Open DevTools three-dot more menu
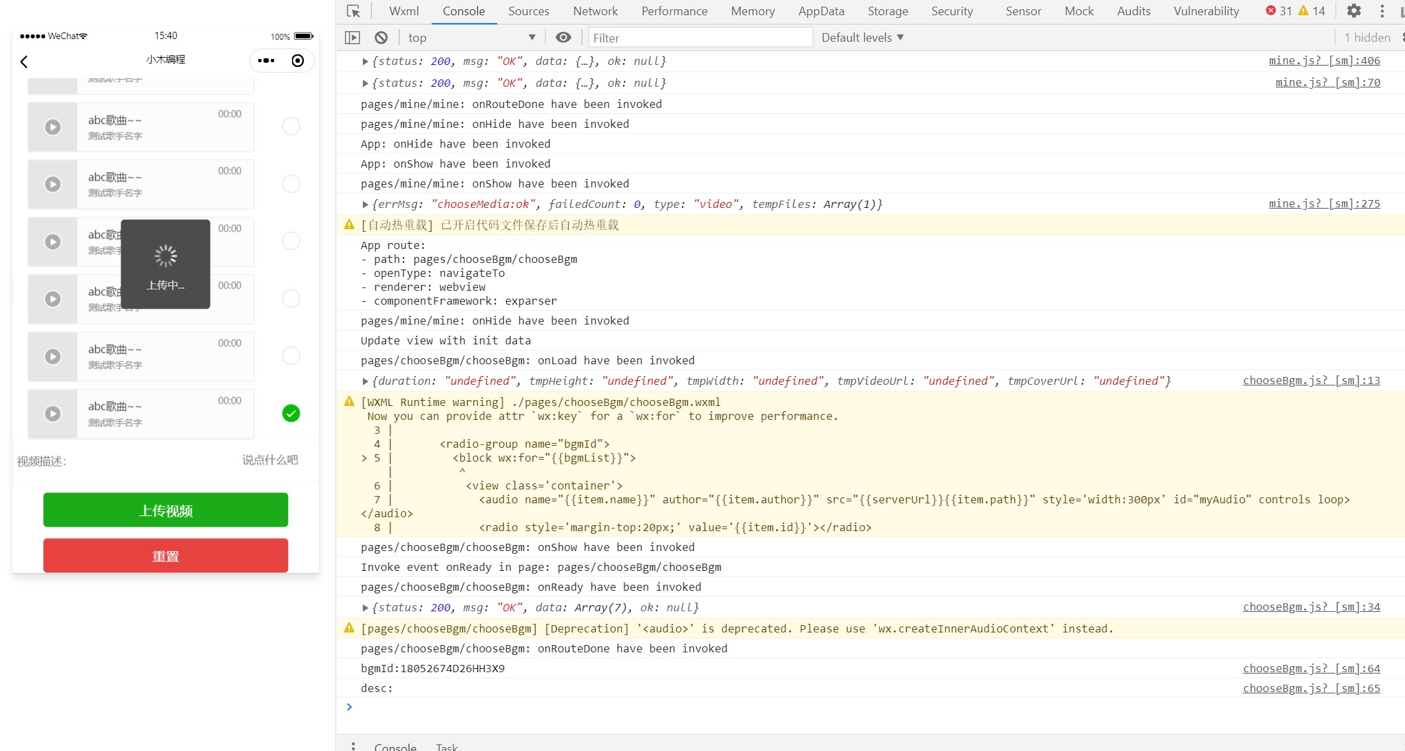The width and height of the screenshot is (1405, 751). [1382, 11]
